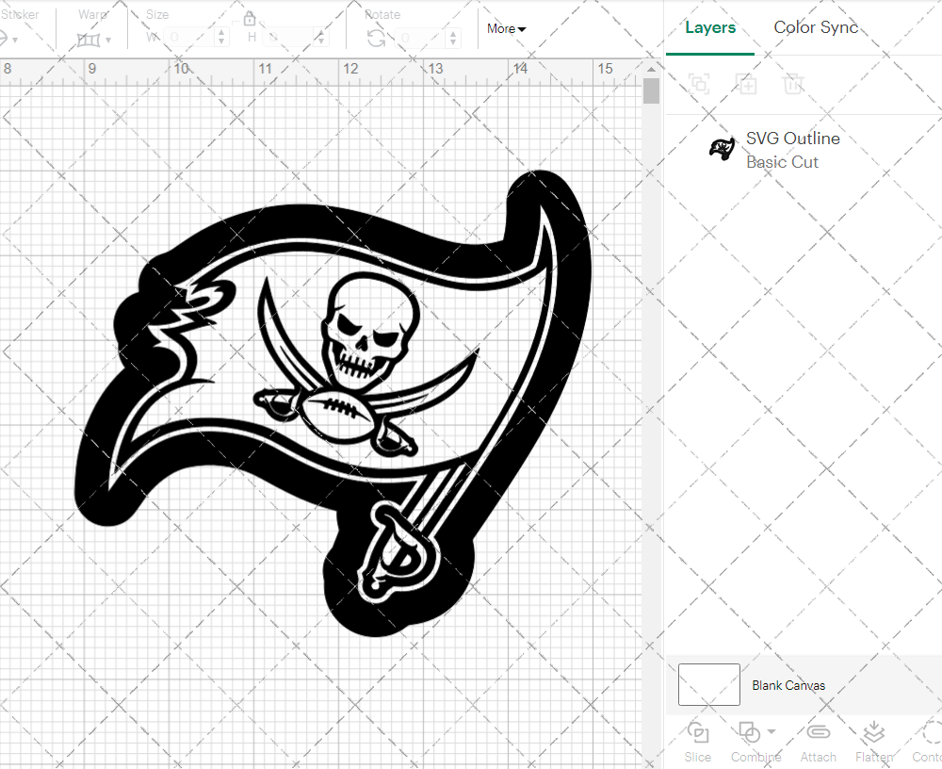
Task: Switch to the Color Sync tab
Action: pyautogui.click(x=816, y=27)
